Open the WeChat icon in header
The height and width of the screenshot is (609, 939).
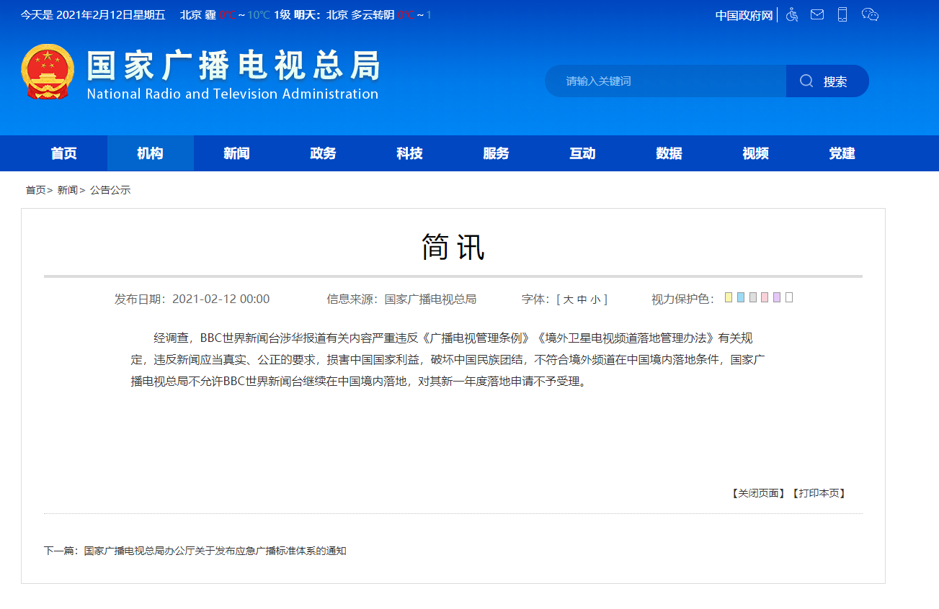pyautogui.click(x=870, y=14)
